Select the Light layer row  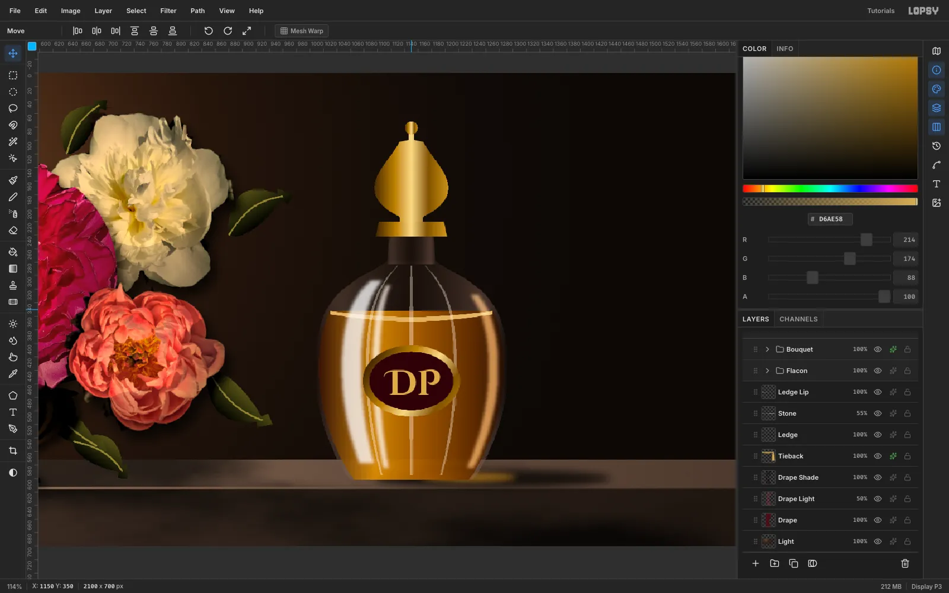point(830,541)
